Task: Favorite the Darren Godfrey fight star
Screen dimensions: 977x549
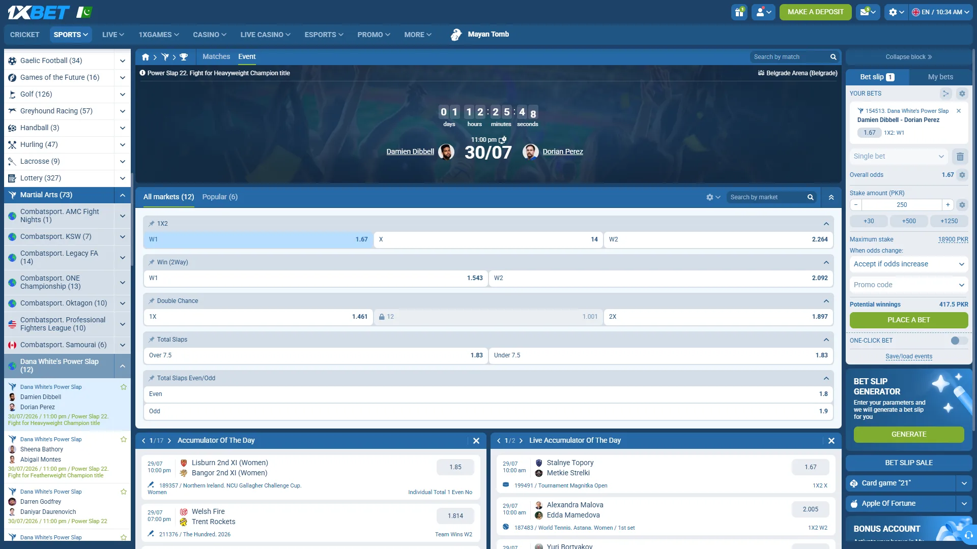Action: click(123, 492)
